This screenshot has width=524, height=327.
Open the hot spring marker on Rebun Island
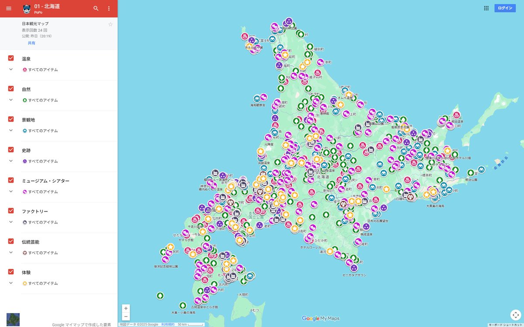[x=245, y=36]
